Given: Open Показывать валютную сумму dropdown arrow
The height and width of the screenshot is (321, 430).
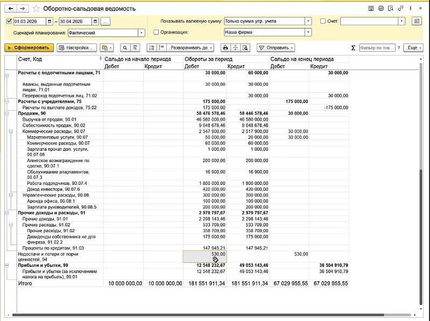Looking at the screenshot, I should coord(308,21).
